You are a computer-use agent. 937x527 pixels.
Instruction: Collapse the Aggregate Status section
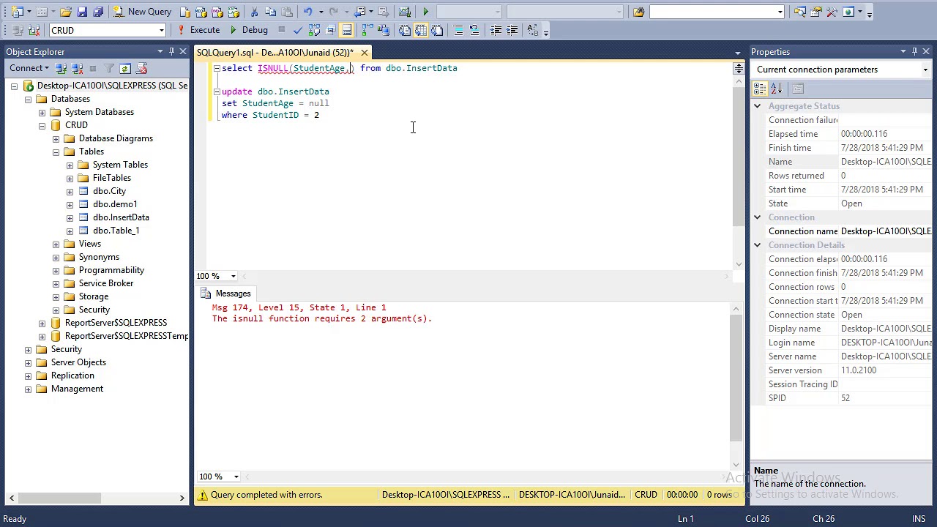(x=758, y=106)
